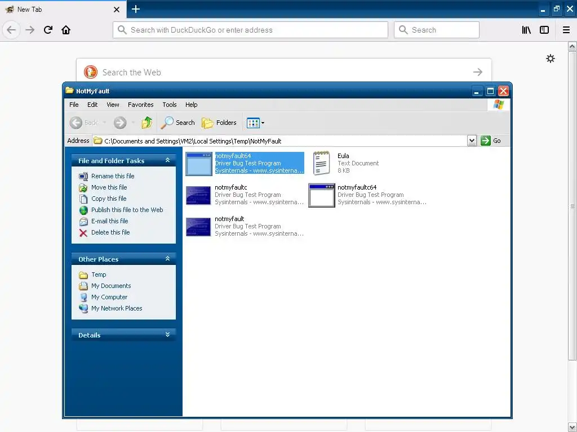This screenshot has width=577, height=432.
Task: Click the Windows flag logo in Explorer
Action: pos(499,105)
